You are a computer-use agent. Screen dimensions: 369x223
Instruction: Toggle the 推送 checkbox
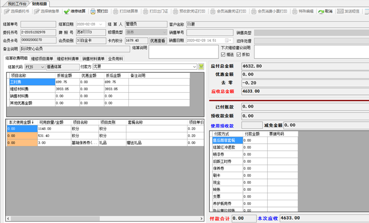tap(223, 55)
